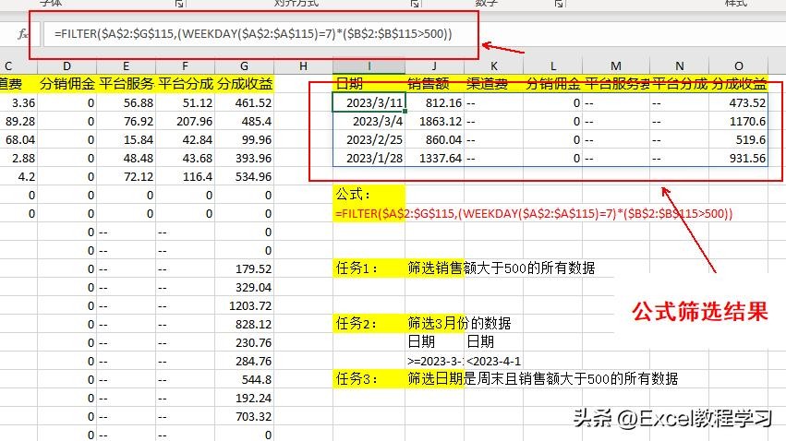Select the criteria cell >=2023-3-1
Image resolution: width=786 pixels, height=441 pixels.
[x=434, y=360]
